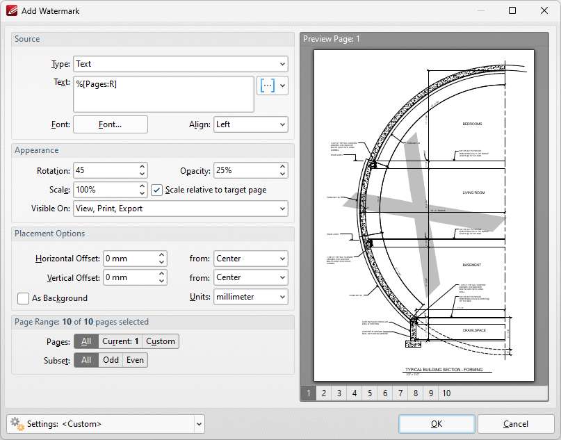The width and height of the screenshot is (561, 440).
Task: Open the Type dropdown showing Text
Action: tap(181, 64)
